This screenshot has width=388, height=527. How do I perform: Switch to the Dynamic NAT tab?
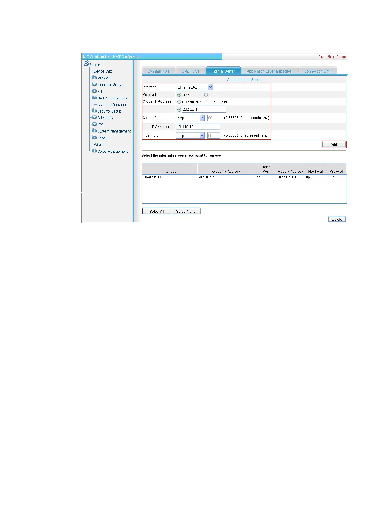pos(158,71)
